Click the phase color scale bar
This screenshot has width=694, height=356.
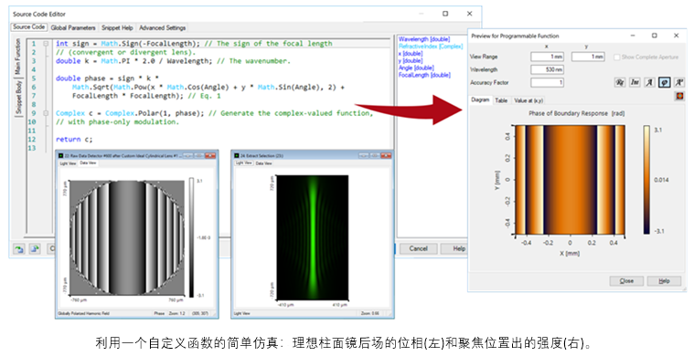[x=646, y=179]
